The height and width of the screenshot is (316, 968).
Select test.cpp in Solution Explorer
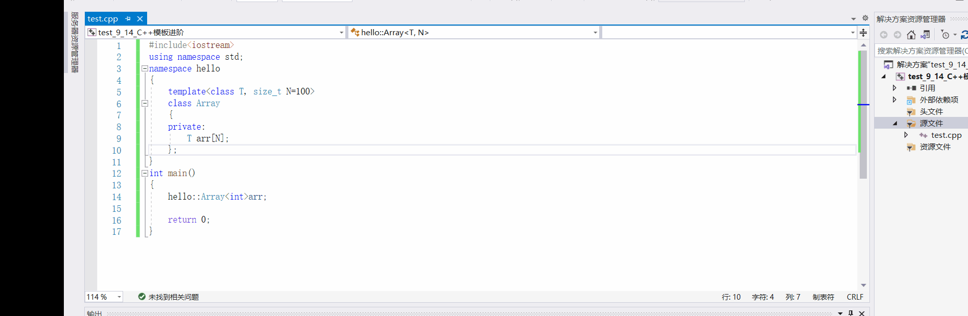click(946, 135)
